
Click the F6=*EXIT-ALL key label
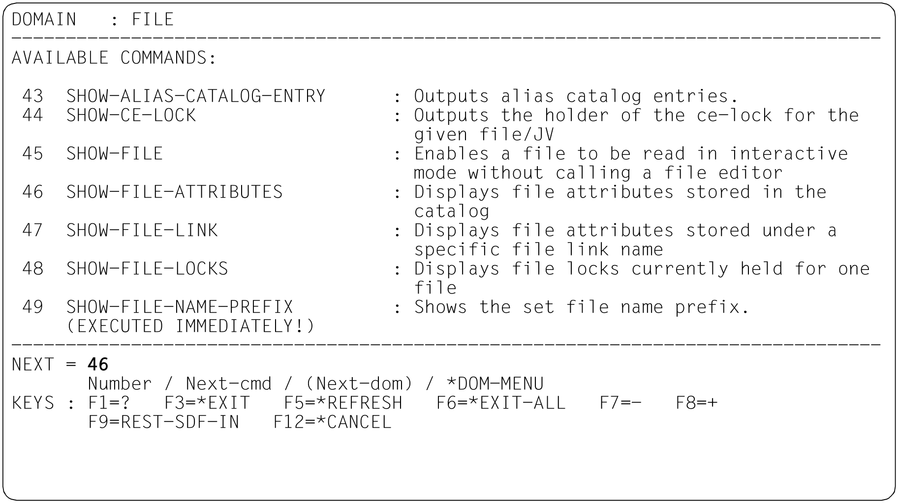pos(501,403)
